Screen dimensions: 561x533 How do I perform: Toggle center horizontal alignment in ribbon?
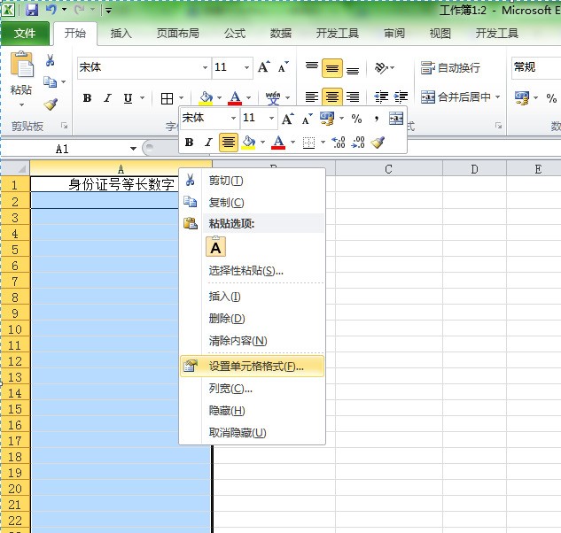click(x=332, y=97)
